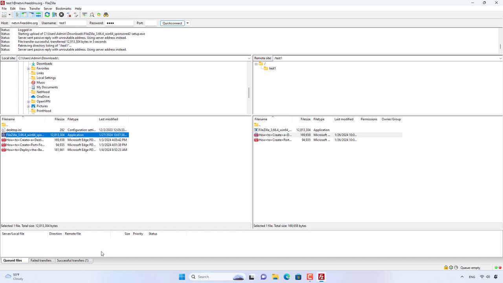Select How+to+Deploy+the+Ba... local file

(25, 150)
